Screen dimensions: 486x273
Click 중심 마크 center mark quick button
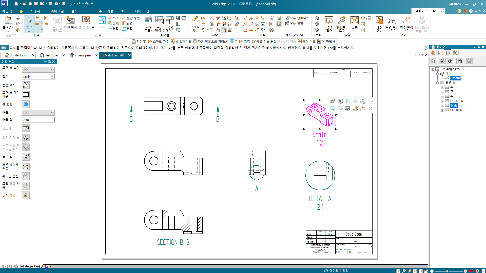click(306, 41)
